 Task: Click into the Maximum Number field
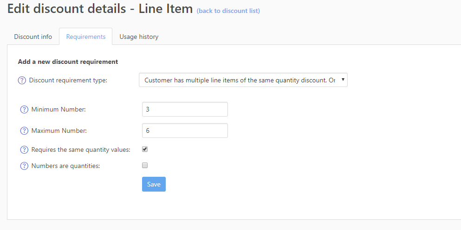click(x=185, y=131)
